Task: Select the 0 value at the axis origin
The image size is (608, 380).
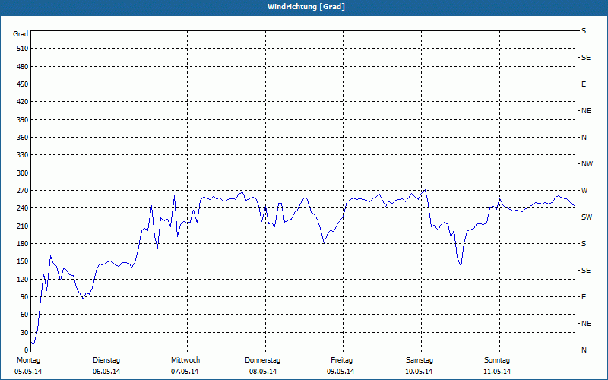Action: click(x=27, y=350)
